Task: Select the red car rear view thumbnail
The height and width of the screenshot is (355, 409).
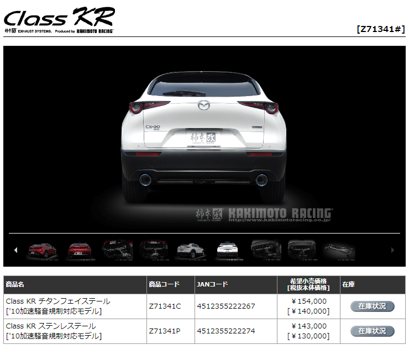Action: [80, 250]
